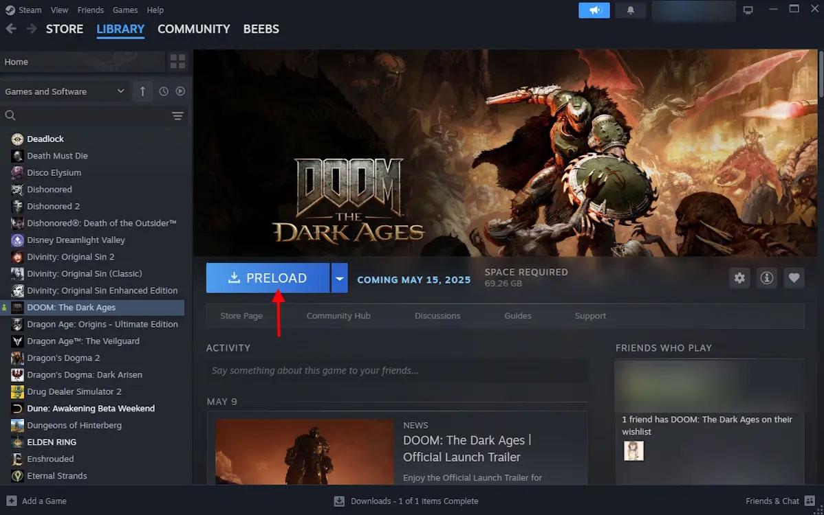The height and width of the screenshot is (515, 824).
Task: Open the Games and Software dropdown
Action: (65, 91)
